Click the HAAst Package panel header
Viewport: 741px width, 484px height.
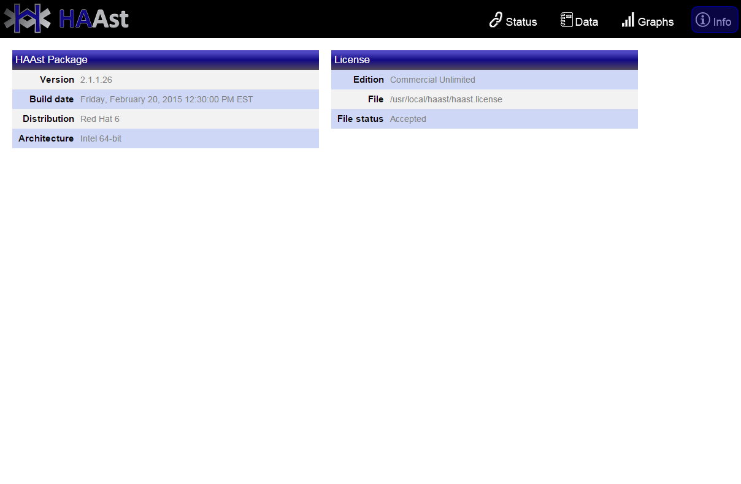click(166, 60)
